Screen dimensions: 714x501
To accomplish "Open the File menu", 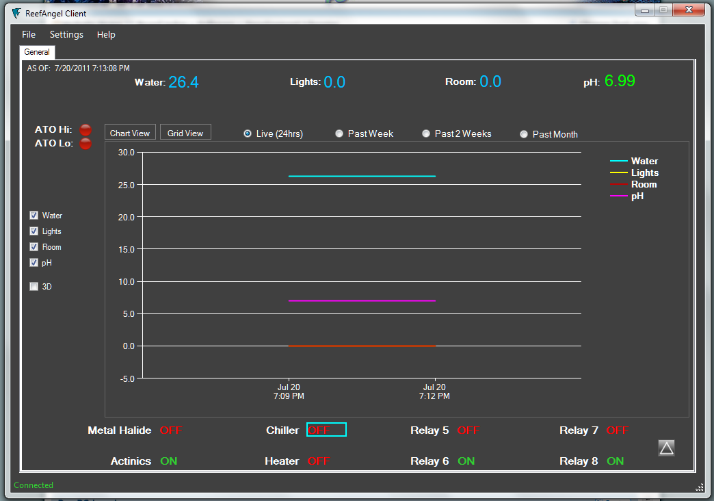I will click(x=29, y=35).
